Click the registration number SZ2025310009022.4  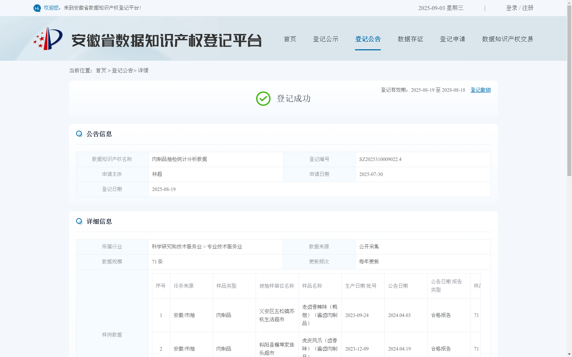380,159
